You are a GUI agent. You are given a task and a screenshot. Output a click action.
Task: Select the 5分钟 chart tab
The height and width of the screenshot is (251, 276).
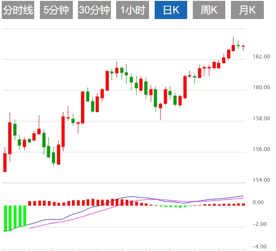[x=56, y=10]
